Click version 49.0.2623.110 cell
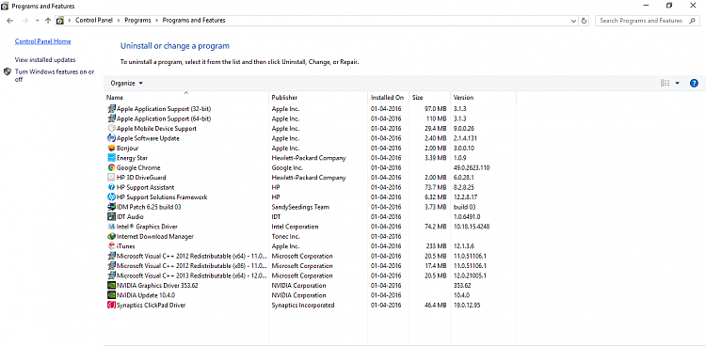Viewport: 706px width, 346px height. coord(472,167)
